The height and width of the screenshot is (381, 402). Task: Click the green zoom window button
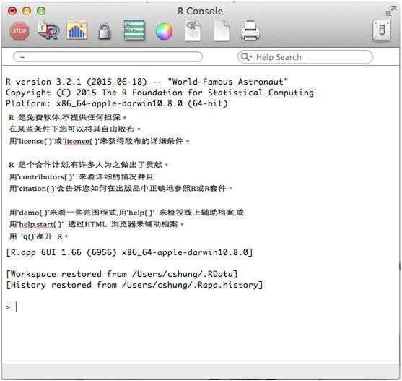pyautogui.click(x=41, y=11)
